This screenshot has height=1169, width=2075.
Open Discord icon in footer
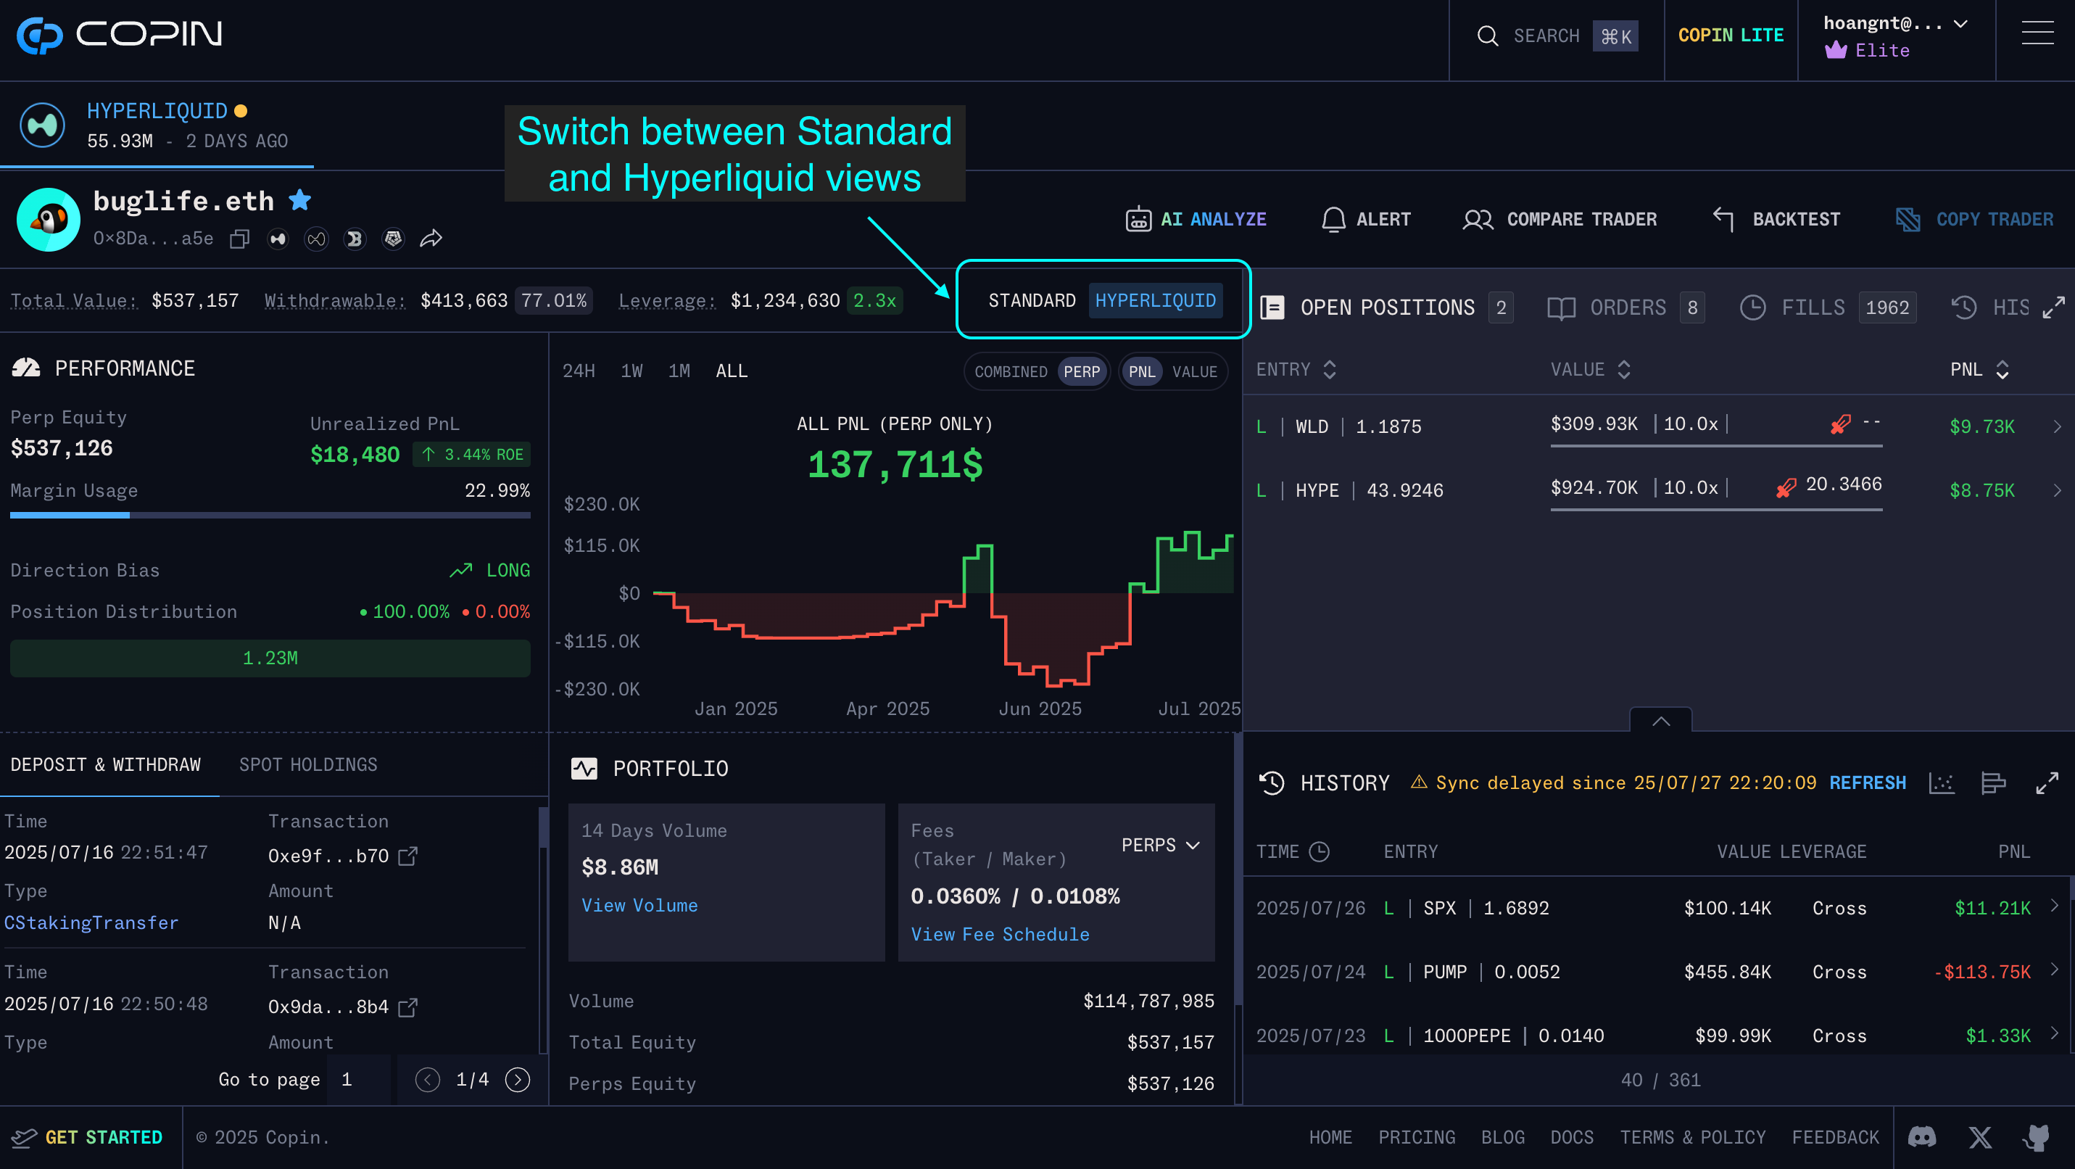coord(1922,1137)
